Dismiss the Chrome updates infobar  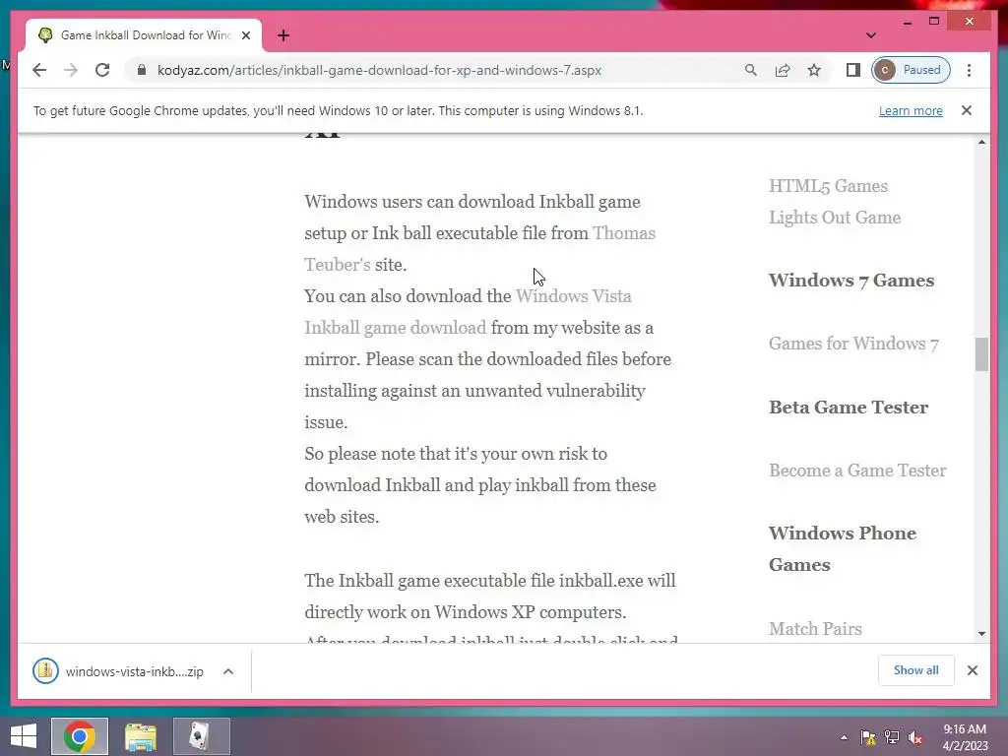967,110
